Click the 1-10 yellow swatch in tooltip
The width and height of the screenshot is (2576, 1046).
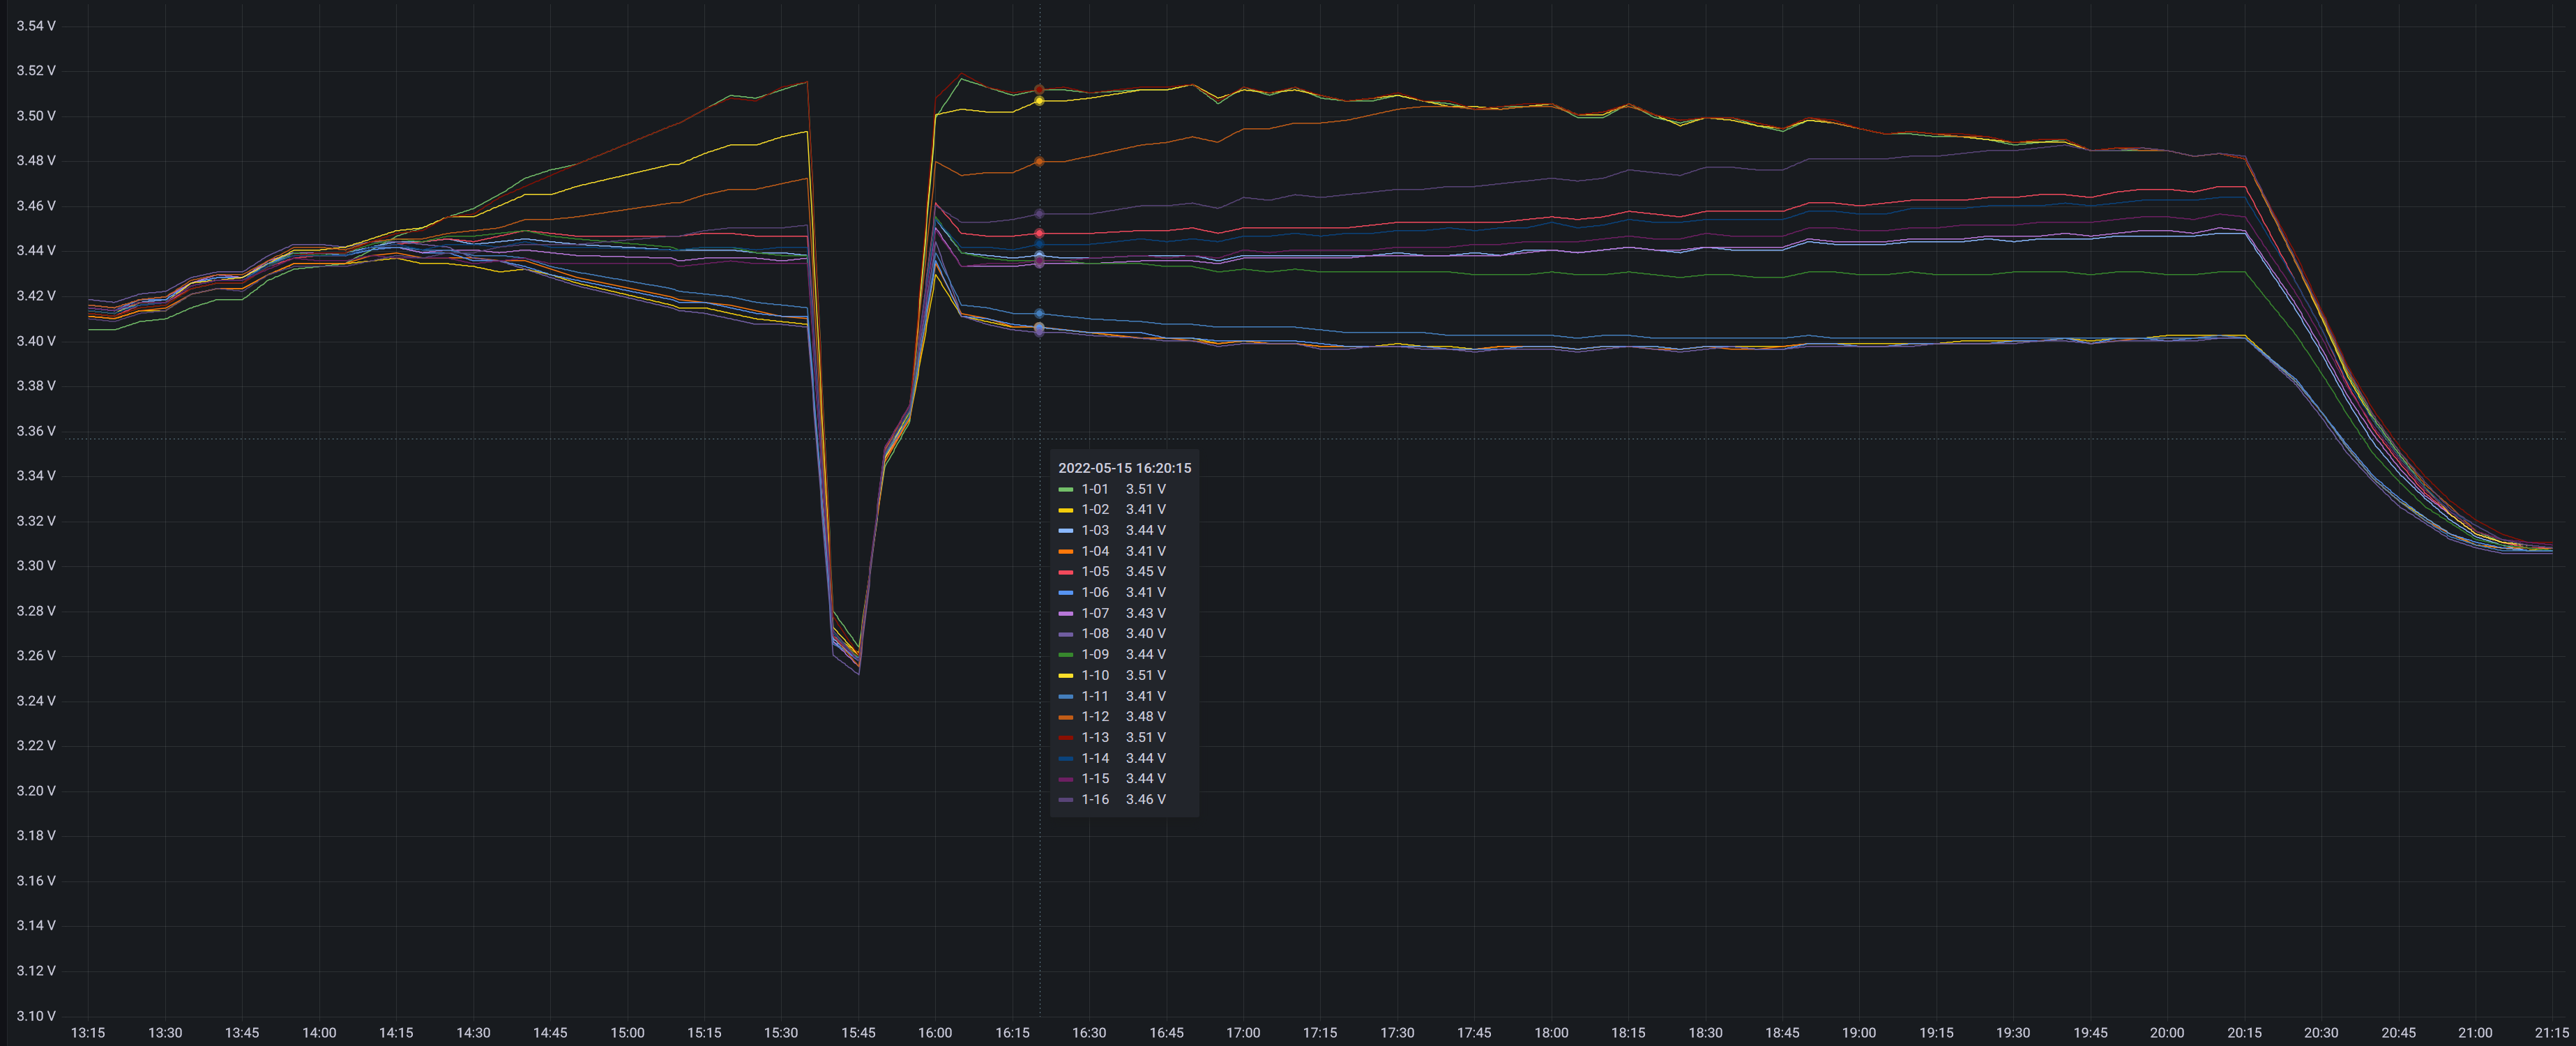(1065, 676)
